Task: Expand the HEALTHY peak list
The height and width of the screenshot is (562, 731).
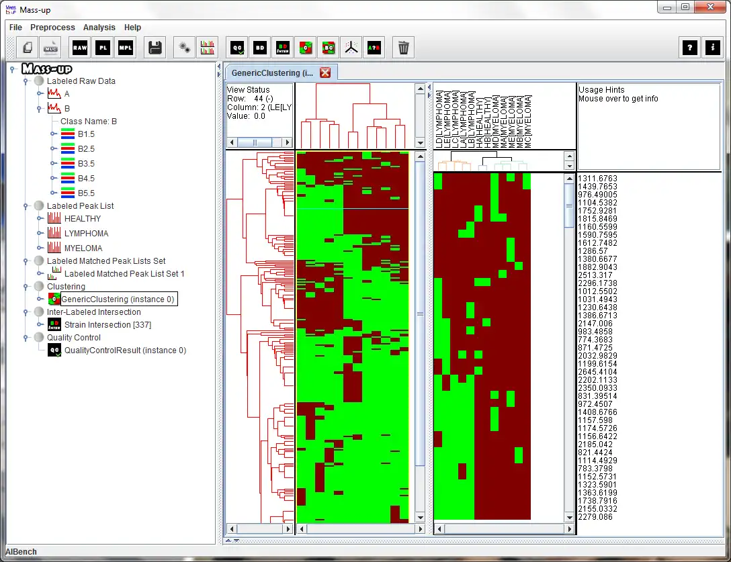Action: (x=40, y=219)
